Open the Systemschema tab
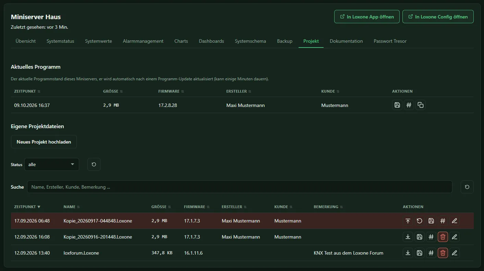 coord(250,41)
